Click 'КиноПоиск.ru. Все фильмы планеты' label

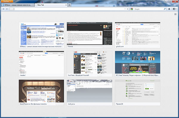click(33, 104)
